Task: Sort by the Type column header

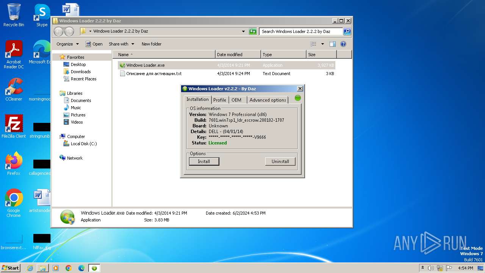Action: point(283,55)
